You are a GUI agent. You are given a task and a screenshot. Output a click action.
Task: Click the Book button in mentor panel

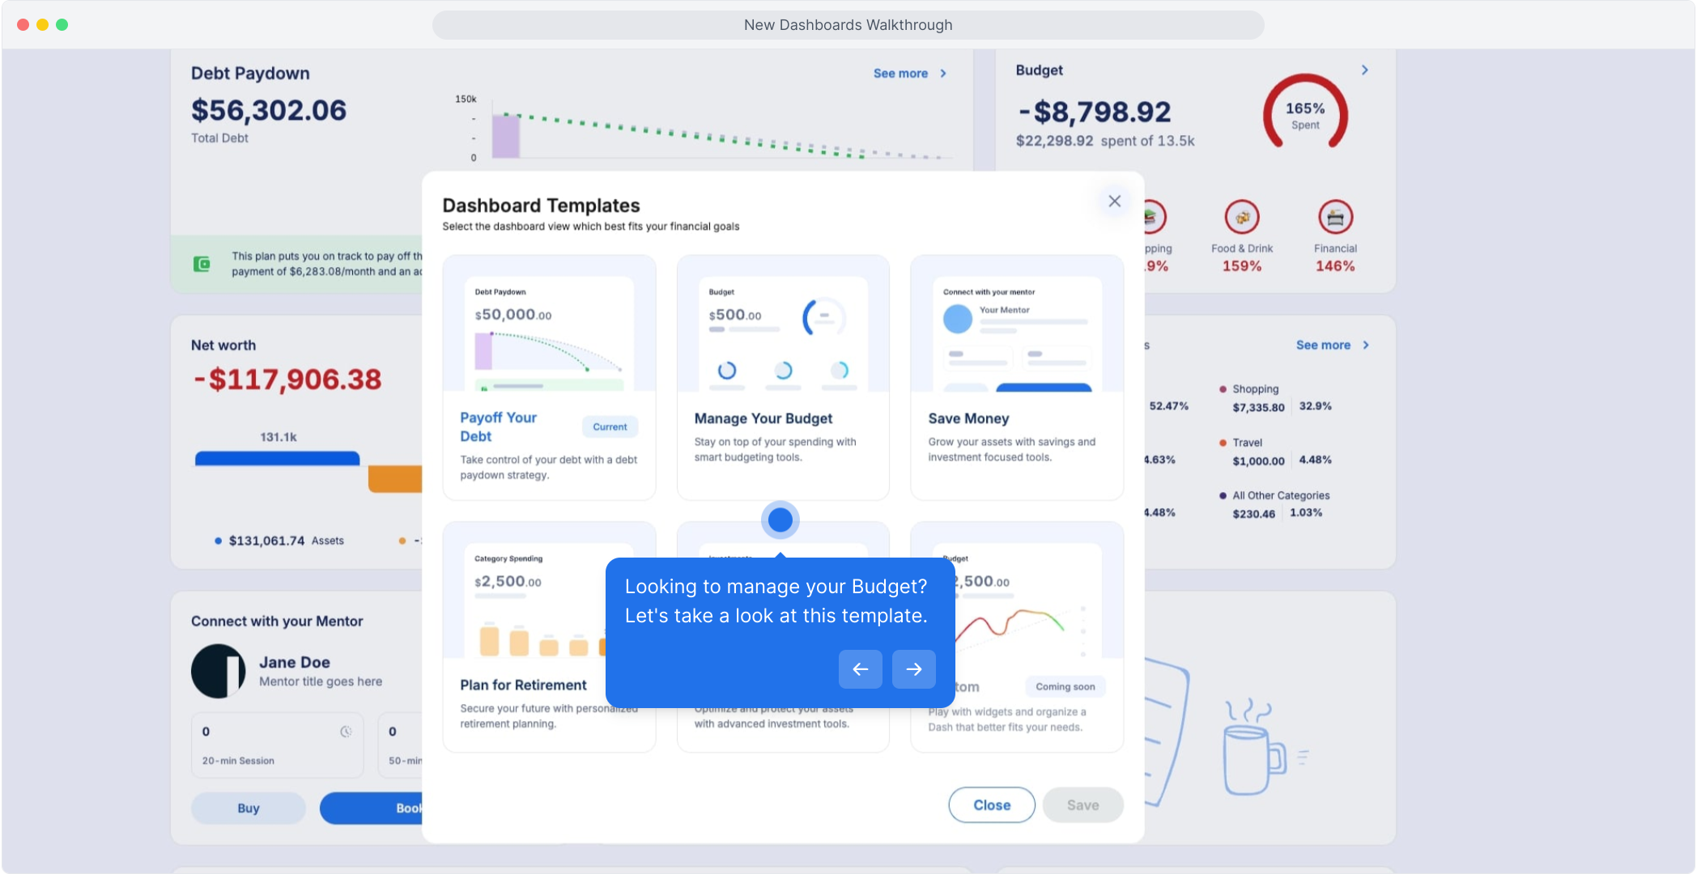pyautogui.click(x=372, y=808)
